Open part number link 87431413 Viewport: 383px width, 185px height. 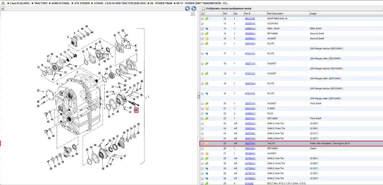(250, 53)
